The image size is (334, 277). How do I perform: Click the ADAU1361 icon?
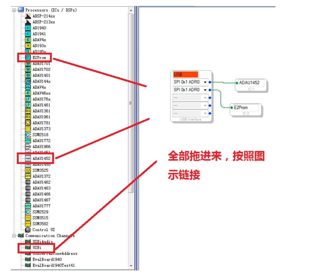coord(28,111)
